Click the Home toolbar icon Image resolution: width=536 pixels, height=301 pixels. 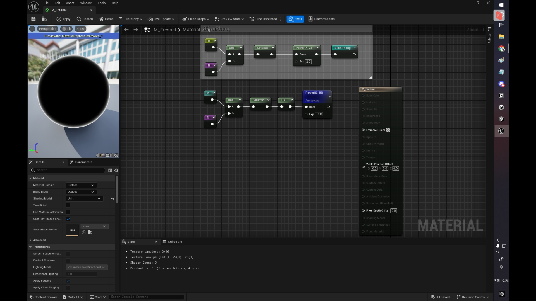[x=106, y=19]
